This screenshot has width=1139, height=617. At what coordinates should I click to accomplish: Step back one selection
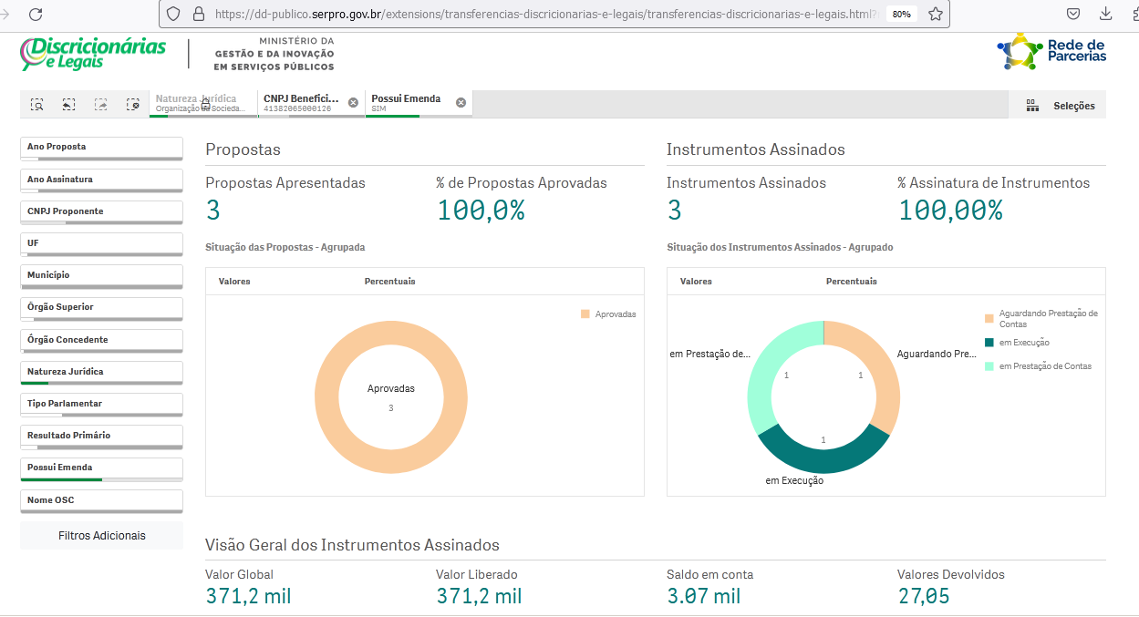[68, 105]
